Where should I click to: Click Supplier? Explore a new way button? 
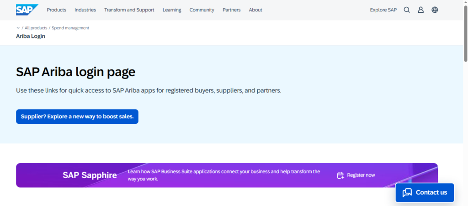tap(77, 116)
